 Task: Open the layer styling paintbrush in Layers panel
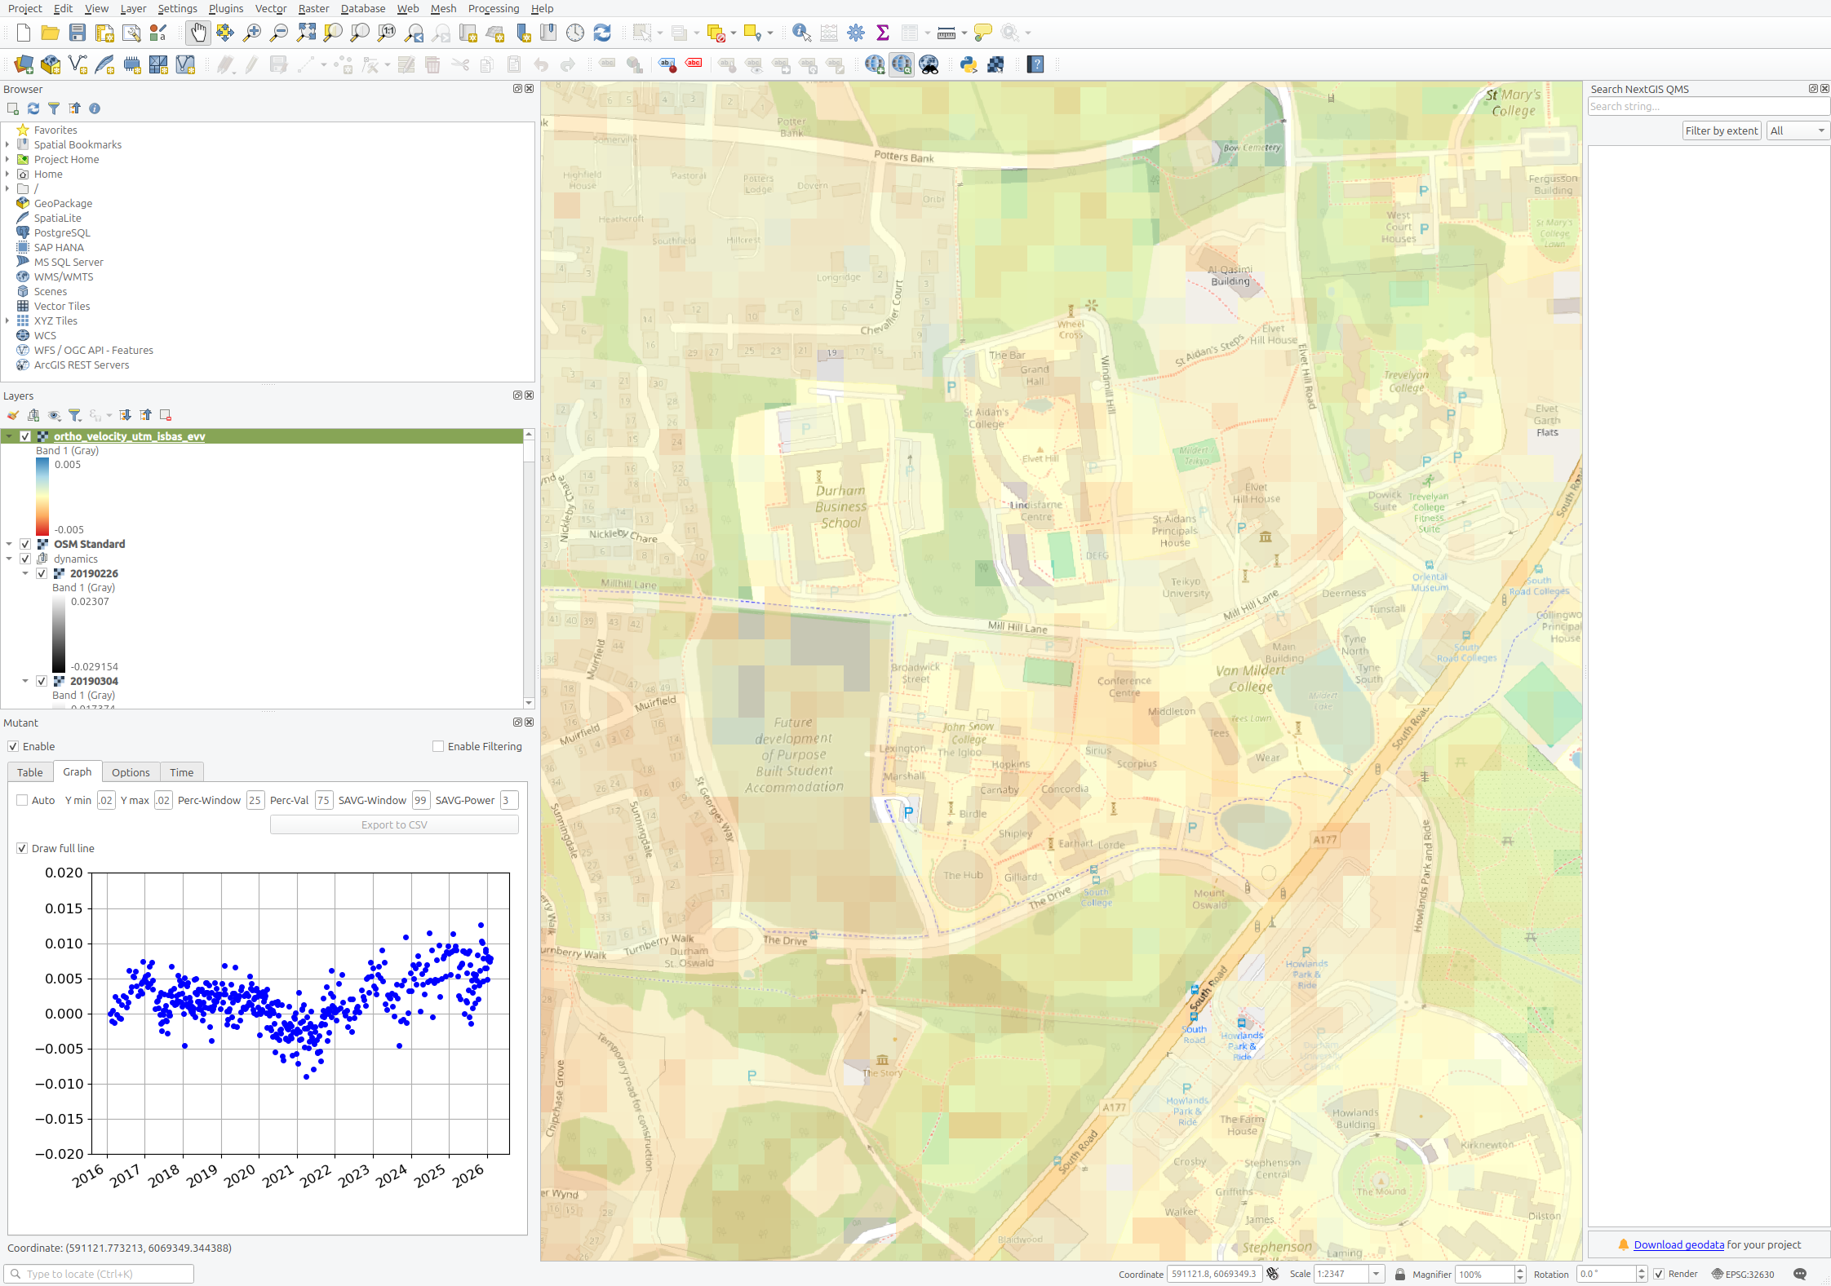[x=13, y=415]
